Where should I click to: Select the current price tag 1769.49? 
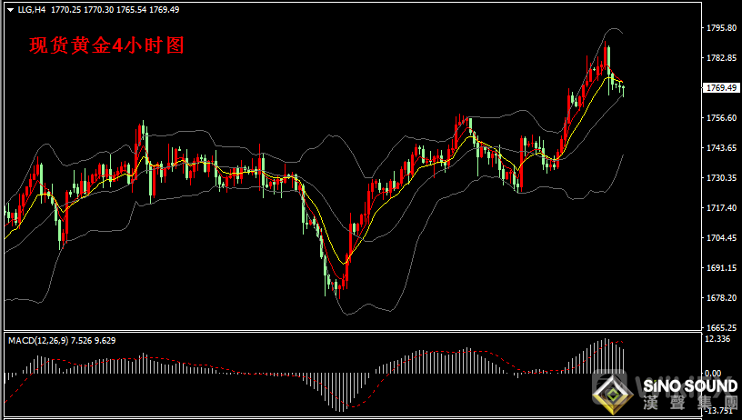[x=721, y=88]
